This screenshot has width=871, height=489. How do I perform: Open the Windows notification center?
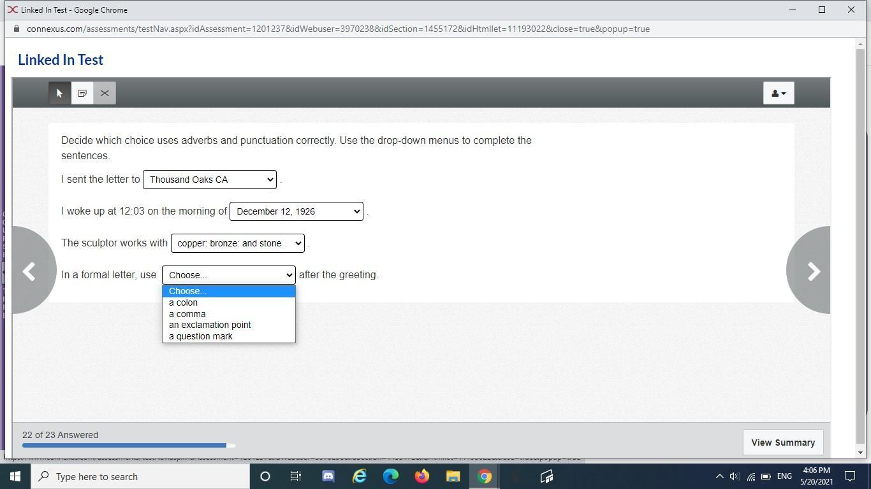850,476
